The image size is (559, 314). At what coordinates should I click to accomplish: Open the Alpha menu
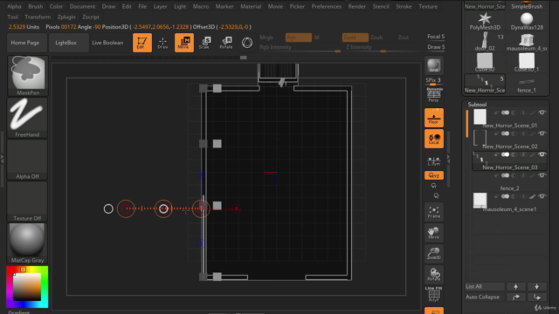click(x=14, y=6)
